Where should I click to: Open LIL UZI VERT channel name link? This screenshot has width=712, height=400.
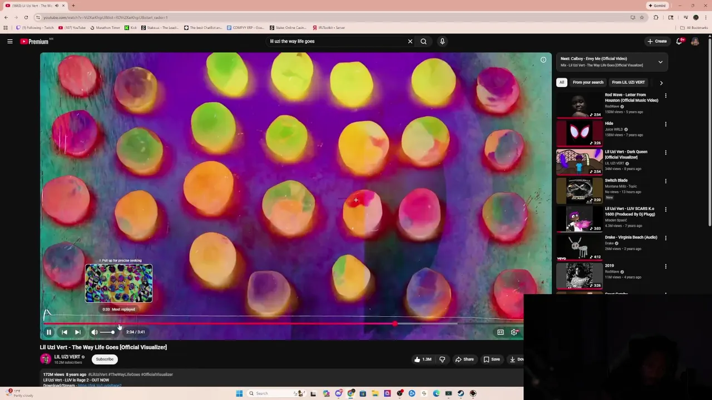coord(67,357)
